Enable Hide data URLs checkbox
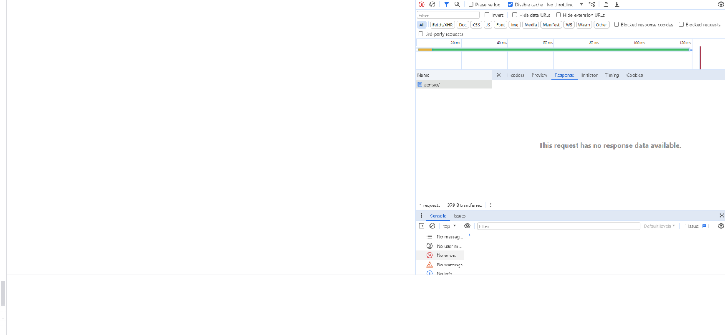 point(515,15)
